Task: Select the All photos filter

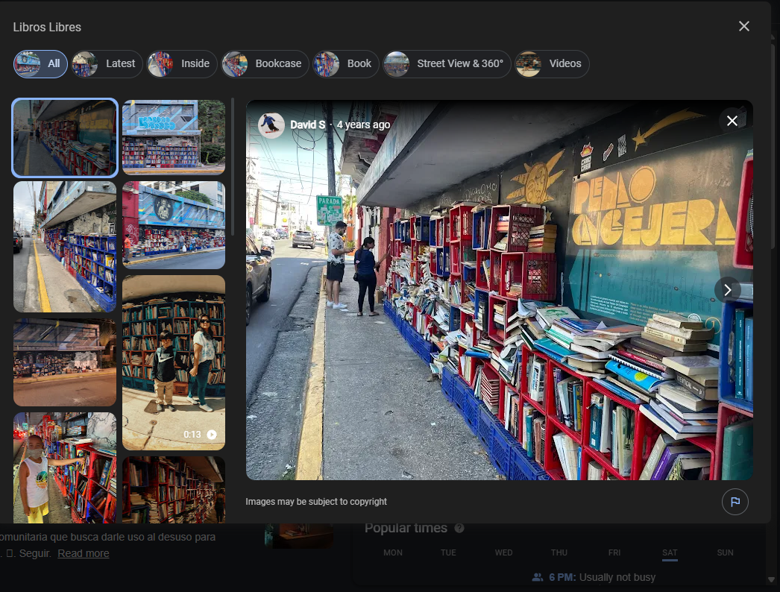Action: click(40, 64)
